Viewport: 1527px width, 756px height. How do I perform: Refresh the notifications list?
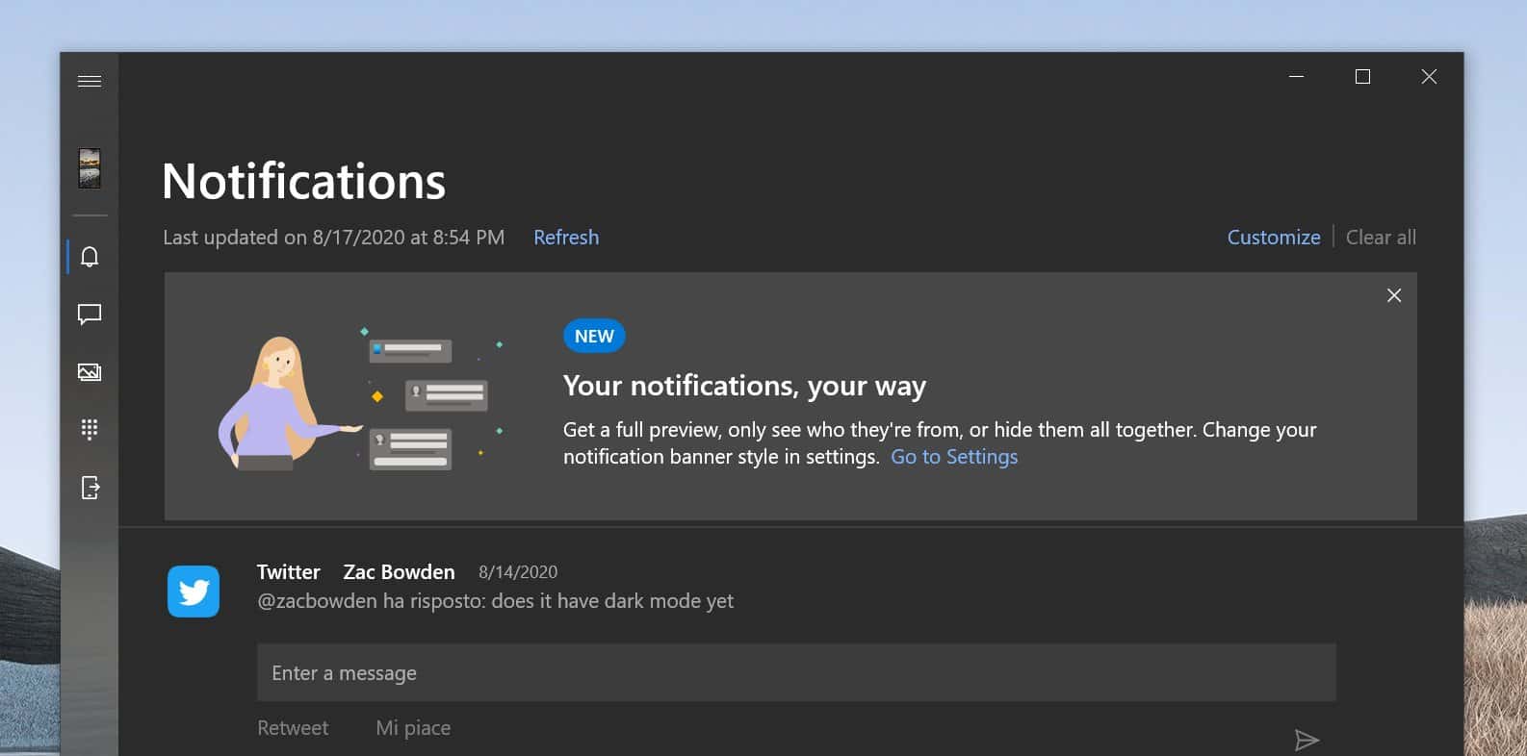(566, 238)
